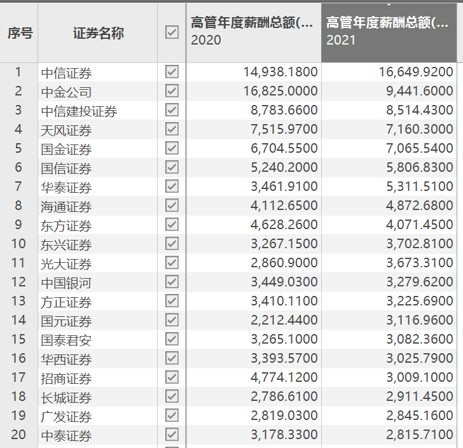Select the 长城证券 name cell
The height and width of the screenshot is (448, 463).
coord(97,396)
